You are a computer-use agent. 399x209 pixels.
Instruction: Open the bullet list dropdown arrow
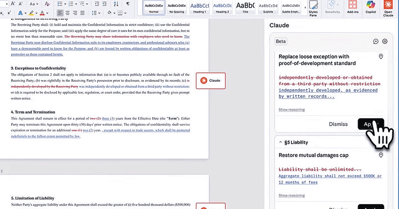click(65, 4)
